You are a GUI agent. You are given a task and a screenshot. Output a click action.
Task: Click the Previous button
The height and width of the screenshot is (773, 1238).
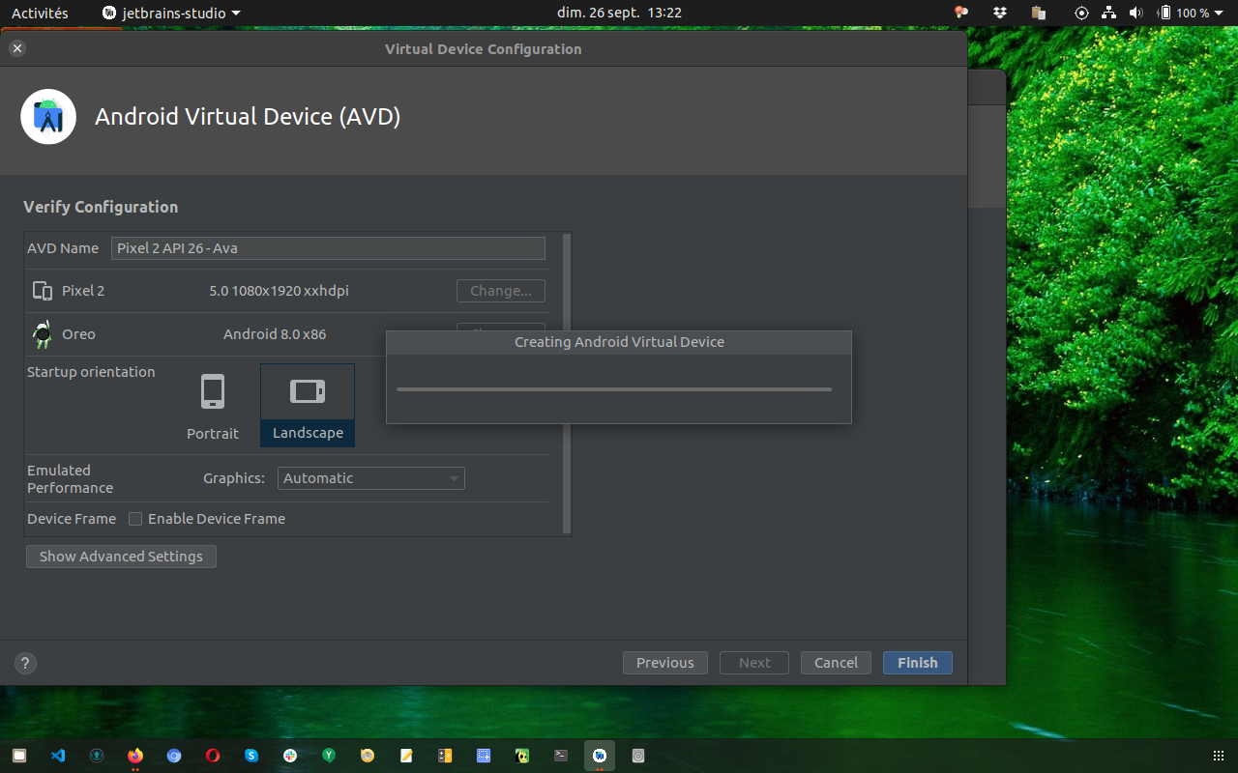(x=665, y=663)
